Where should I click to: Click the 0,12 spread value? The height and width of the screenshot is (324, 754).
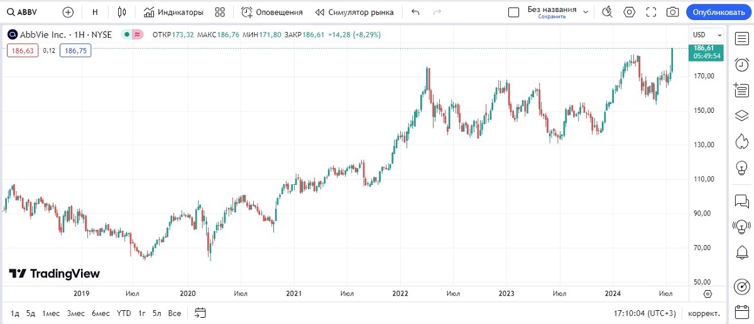[49, 51]
